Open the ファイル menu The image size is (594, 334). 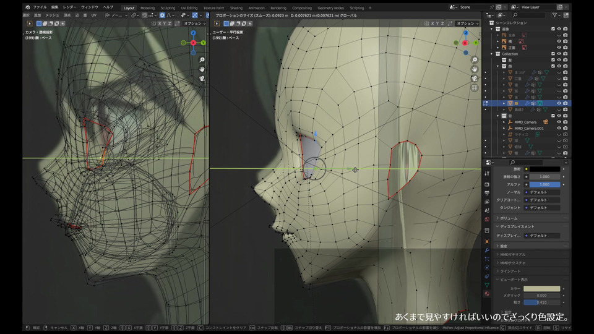(40, 7)
